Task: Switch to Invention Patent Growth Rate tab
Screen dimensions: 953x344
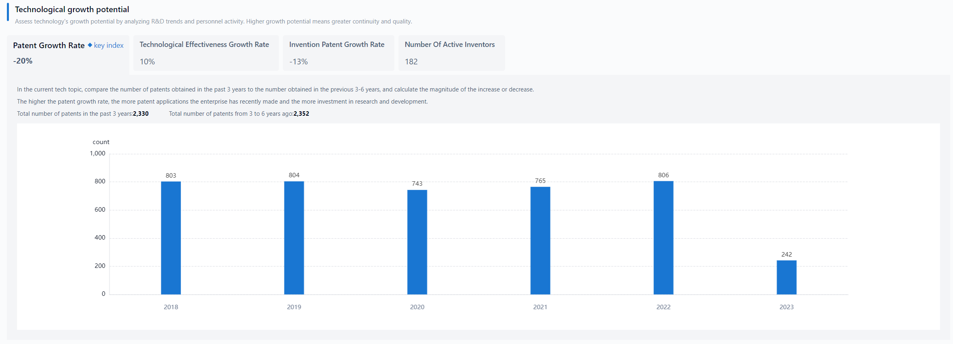Action: click(336, 45)
